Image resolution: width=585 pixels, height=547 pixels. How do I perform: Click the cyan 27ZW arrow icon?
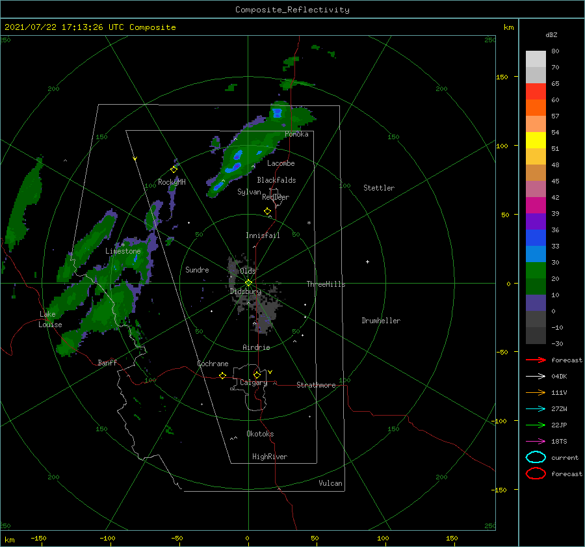[536, 409]
